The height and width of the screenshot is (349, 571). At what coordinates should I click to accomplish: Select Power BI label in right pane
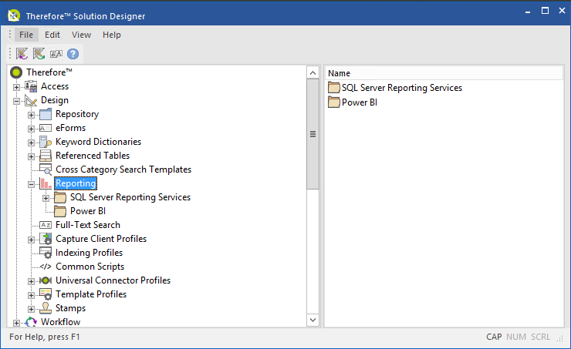point(360,102)
